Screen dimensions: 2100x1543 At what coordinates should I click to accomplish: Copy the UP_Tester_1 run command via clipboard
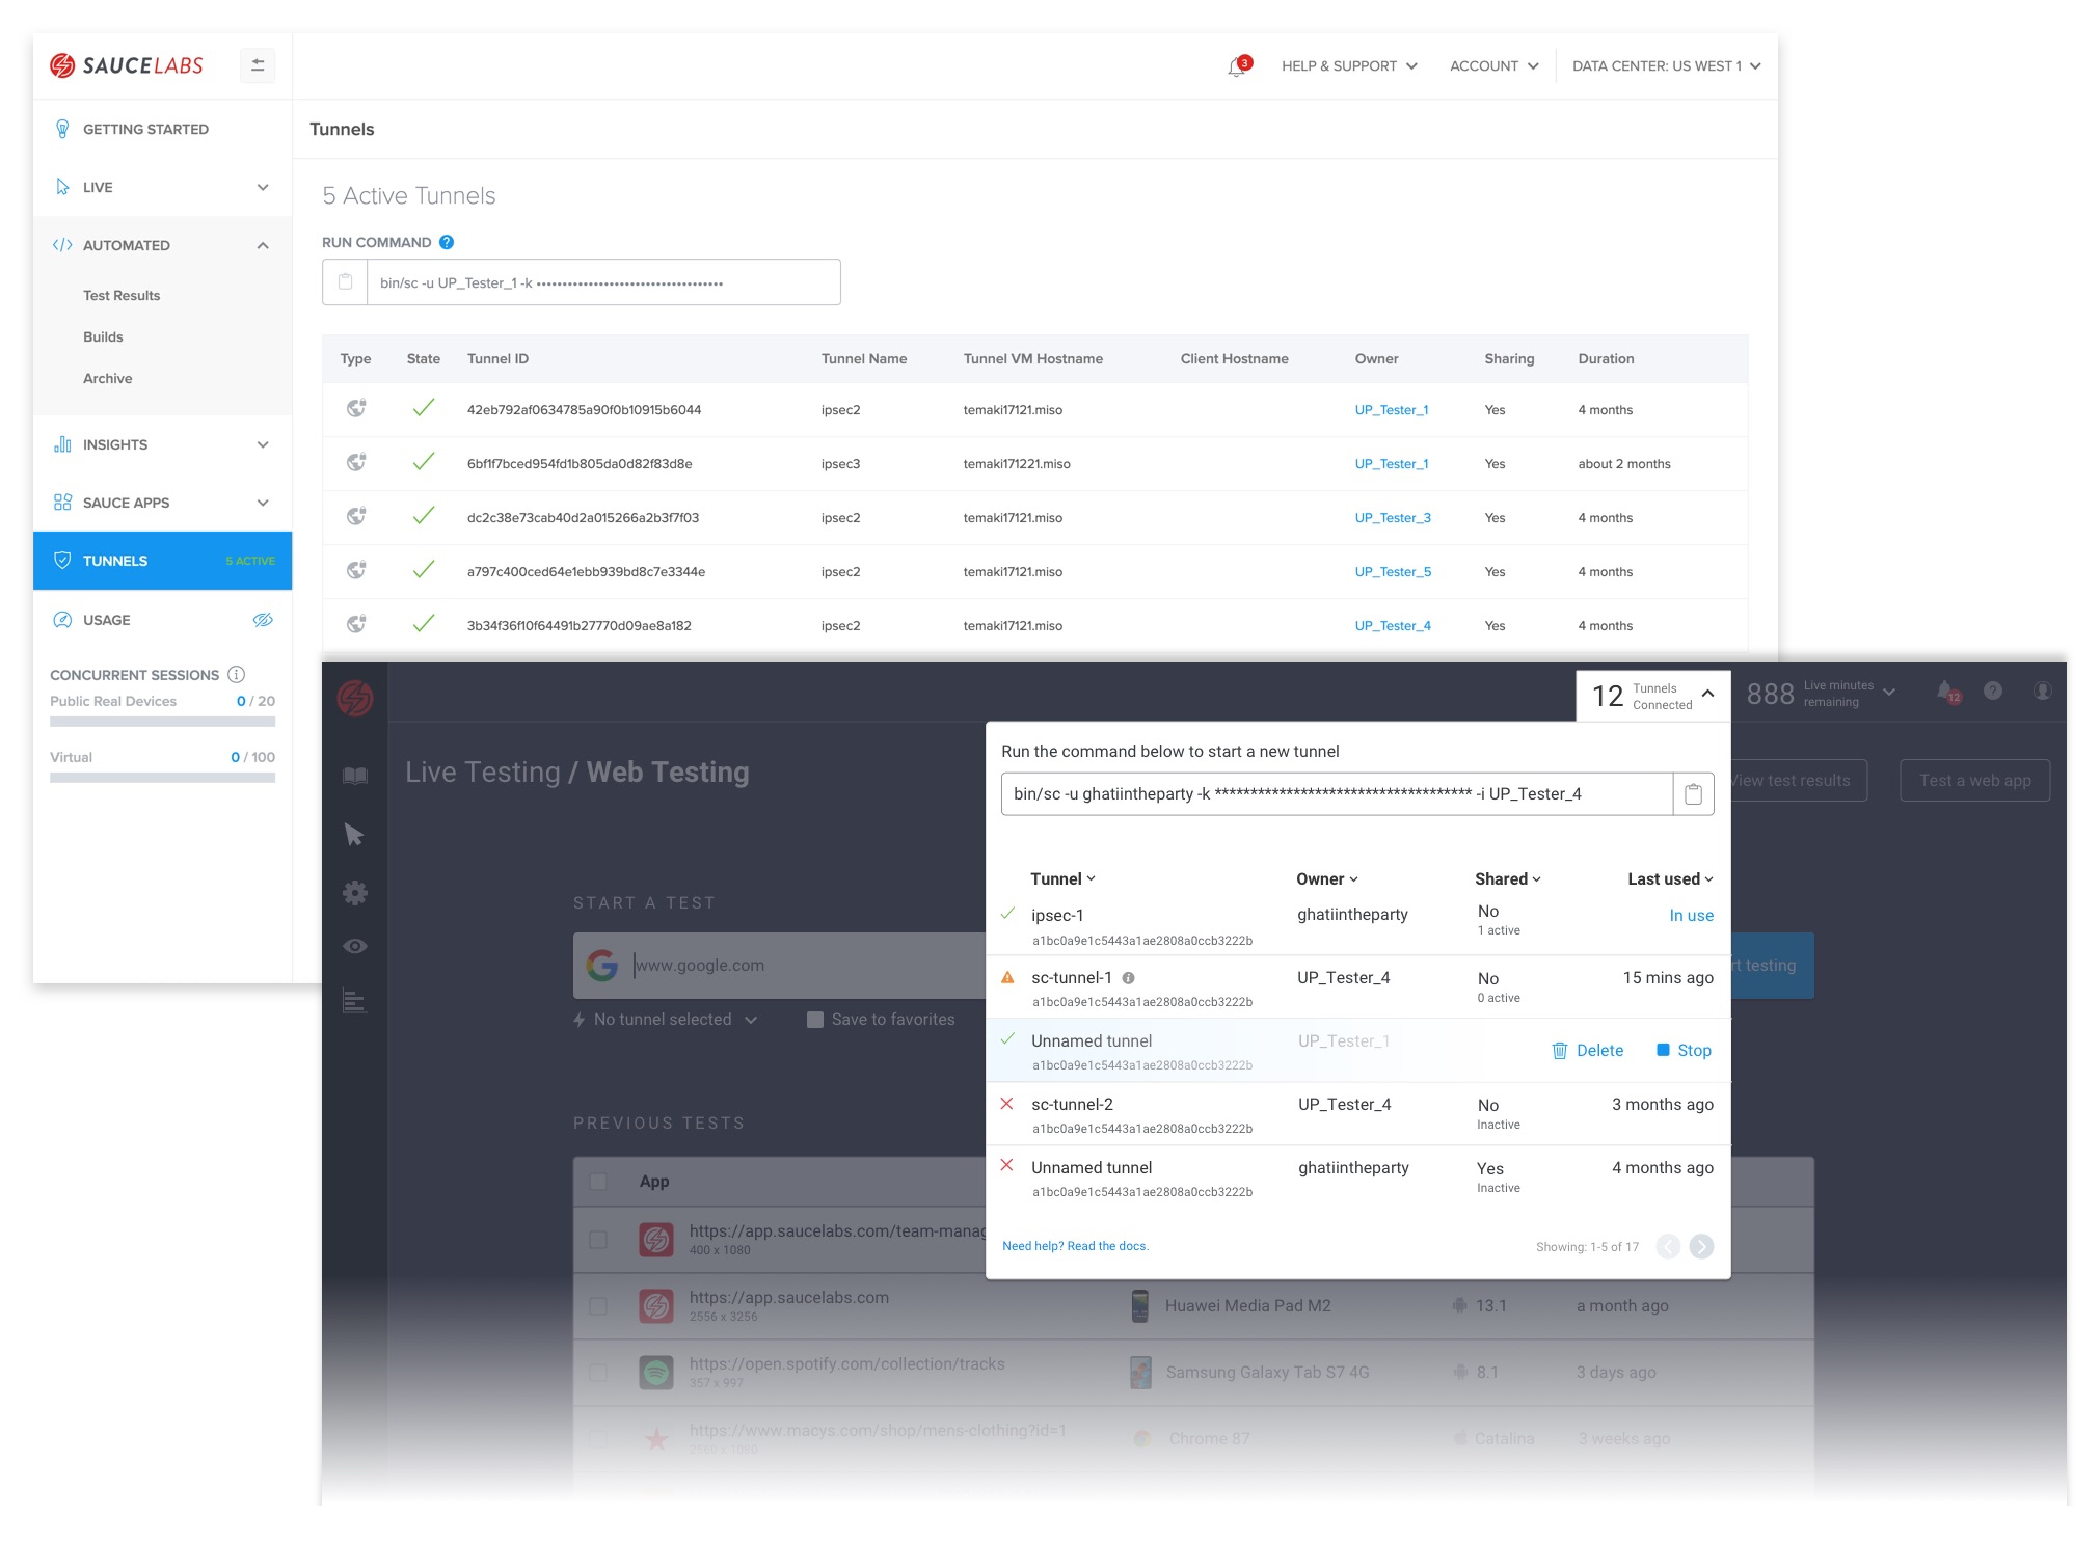click(345, 282)
